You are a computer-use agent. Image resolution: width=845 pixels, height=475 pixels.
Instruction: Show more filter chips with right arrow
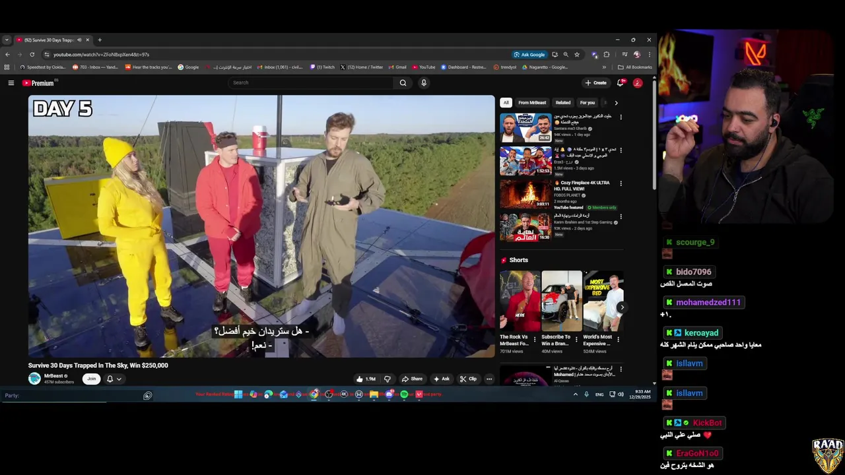(616, 103)
